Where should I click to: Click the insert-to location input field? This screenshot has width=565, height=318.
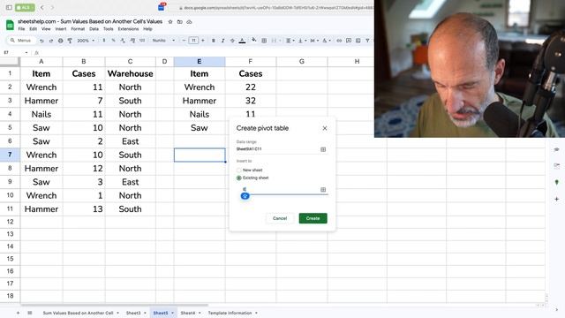click(280, 189)
